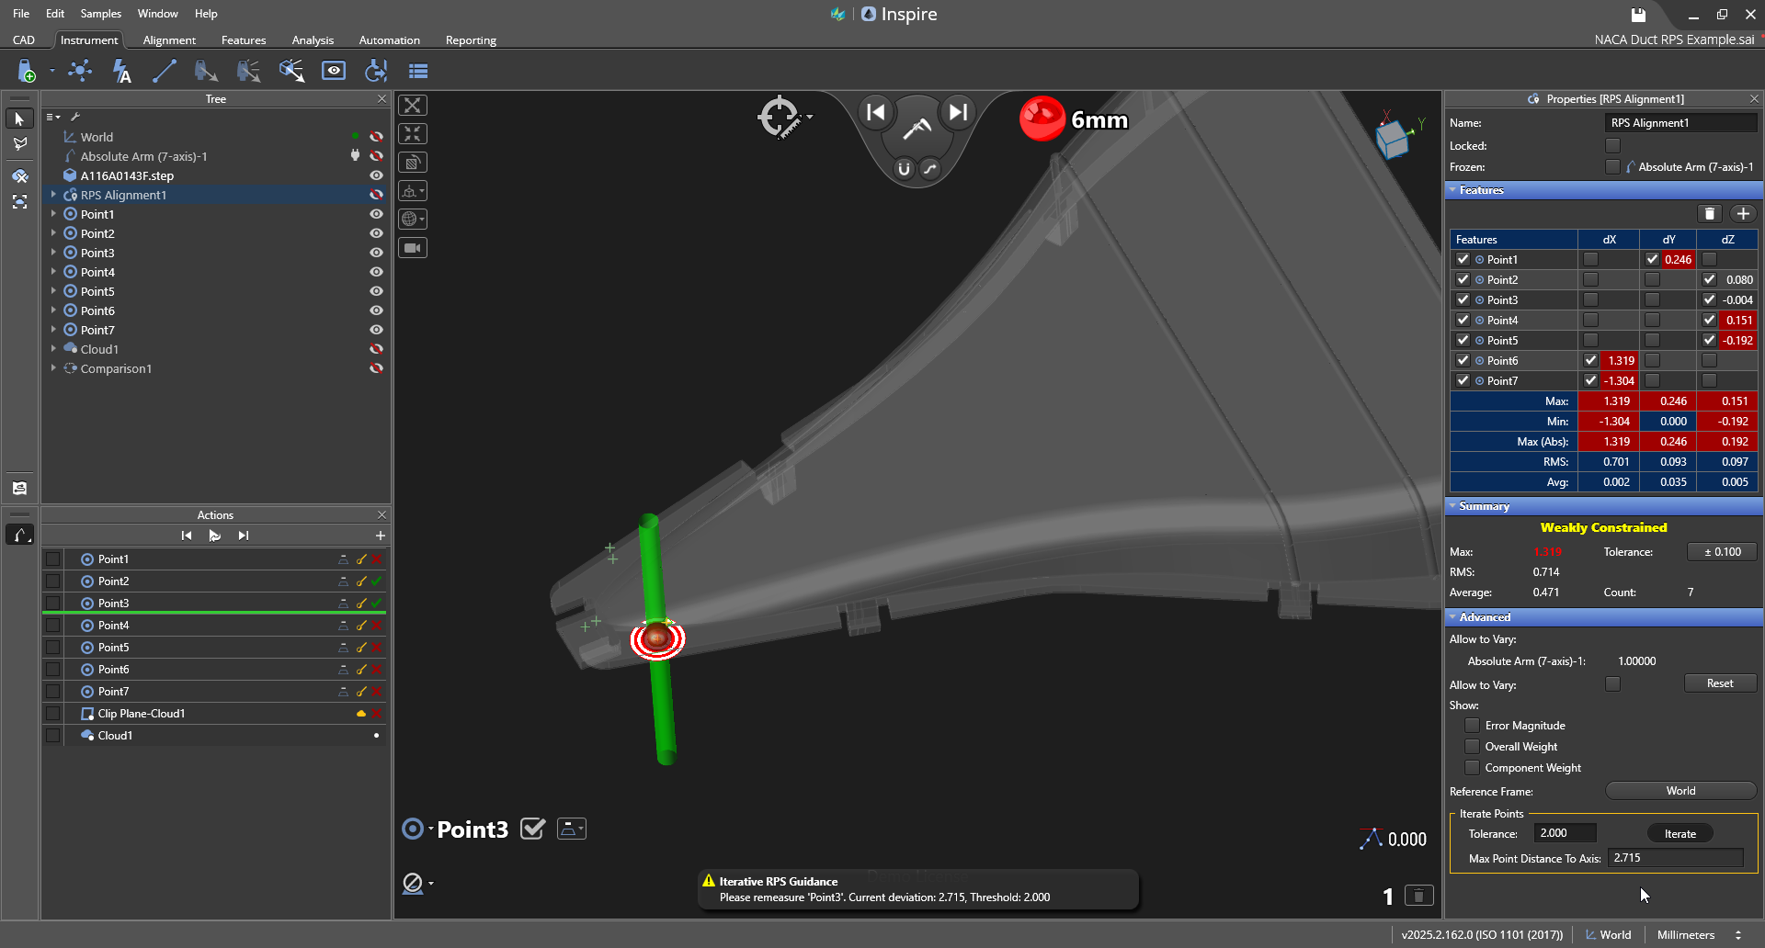The image size is (1765, 948).
Task: Click the summary Tolerance ± 0.100 field
Action: (x=1722, y=552)
